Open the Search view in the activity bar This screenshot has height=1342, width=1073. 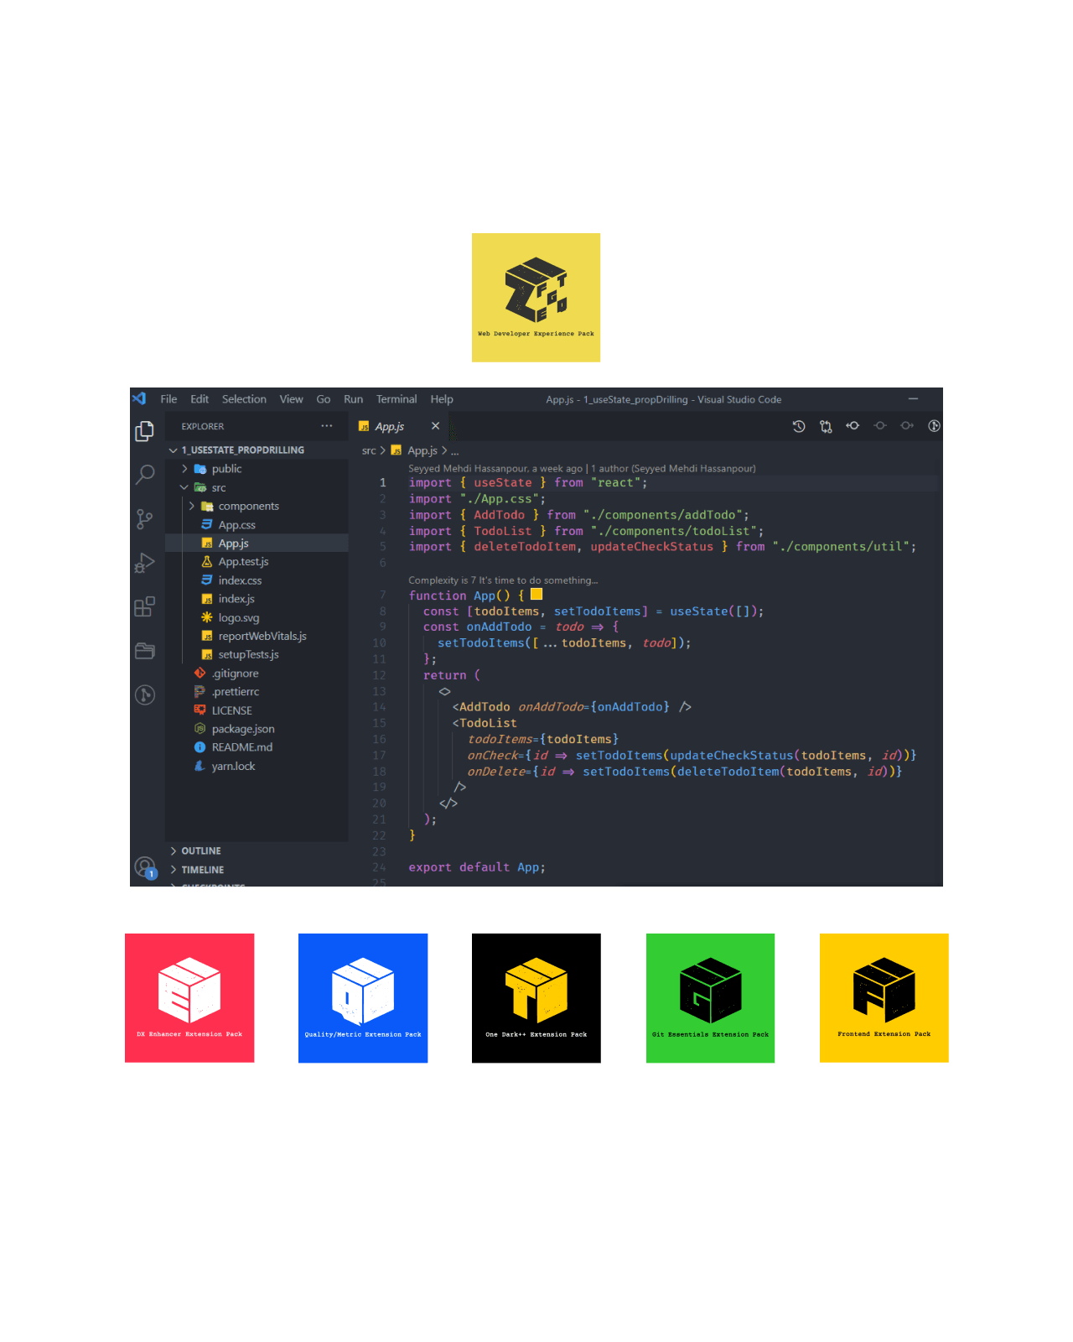145,475
